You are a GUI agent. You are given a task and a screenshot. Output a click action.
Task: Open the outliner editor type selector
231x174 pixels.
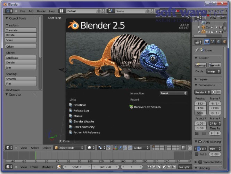pos(198,18)
